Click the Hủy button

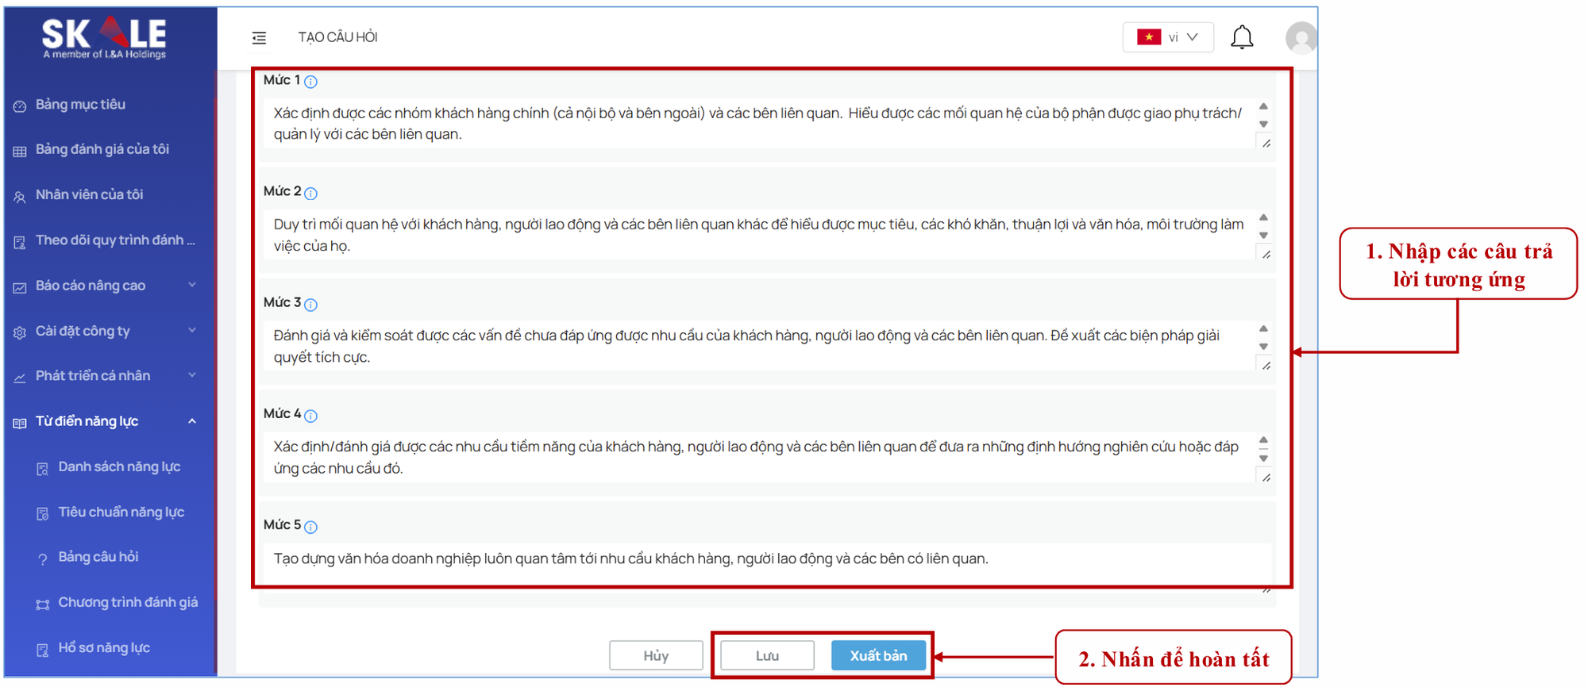[656, 655]
